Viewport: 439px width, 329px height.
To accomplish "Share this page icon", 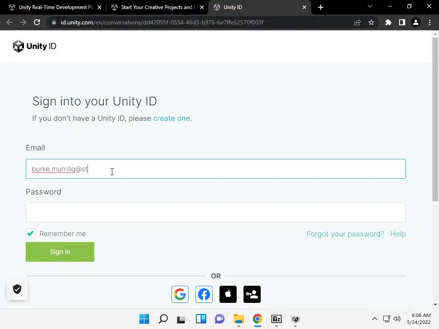I will (358, 22).
